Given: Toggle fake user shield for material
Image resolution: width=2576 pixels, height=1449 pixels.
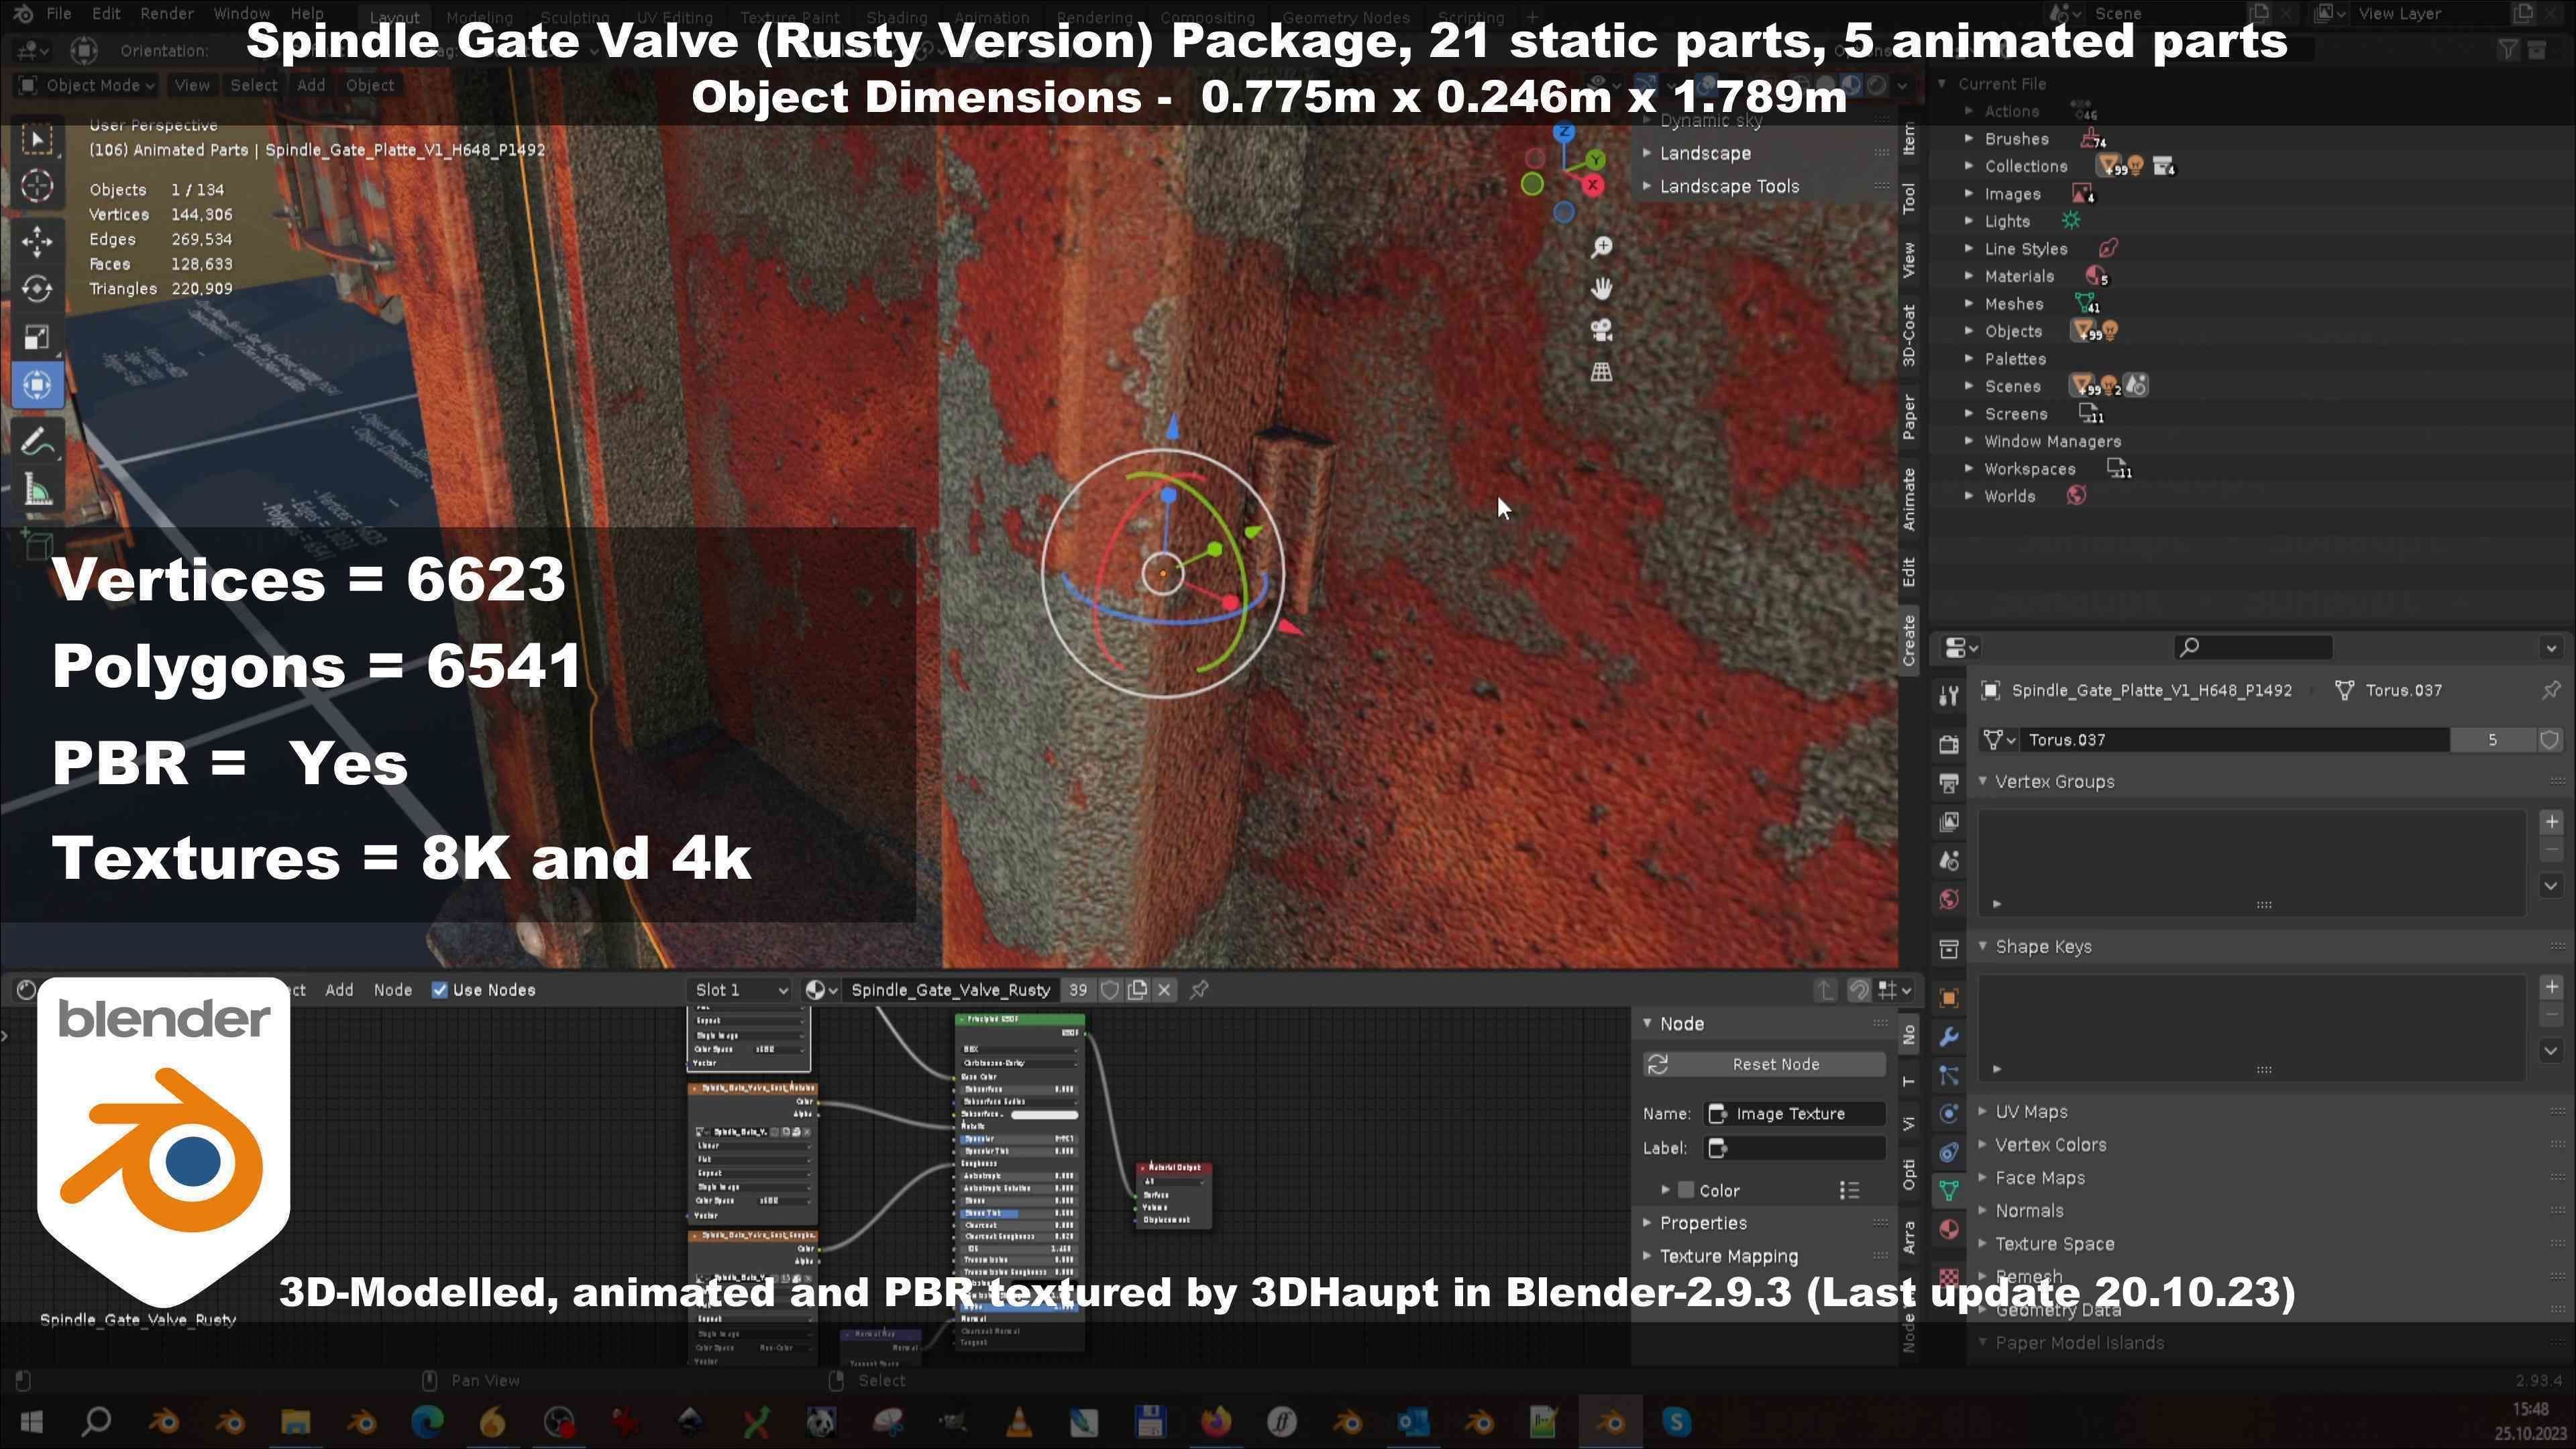Looking at the screenshot, I should (x=1109, y=990).
